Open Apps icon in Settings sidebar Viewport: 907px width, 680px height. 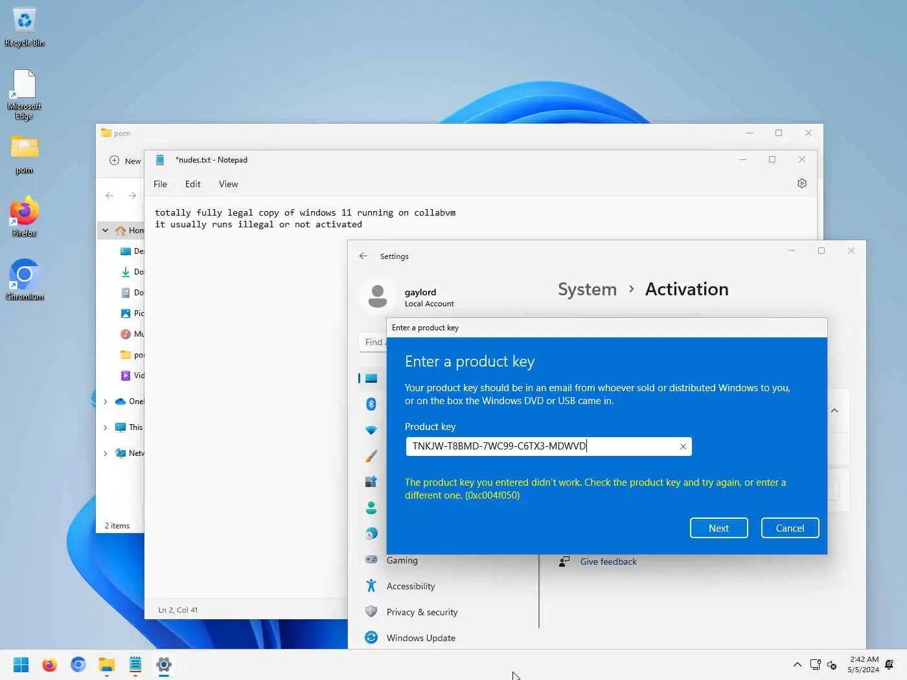pos(371,482)
